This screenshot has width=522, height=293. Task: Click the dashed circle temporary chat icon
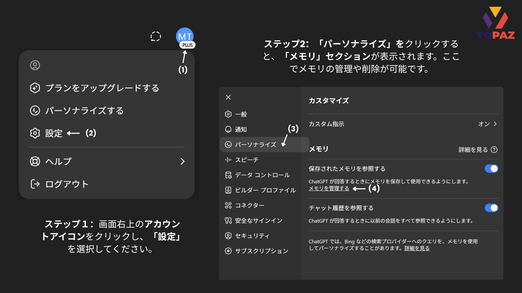tap(156, 36)
